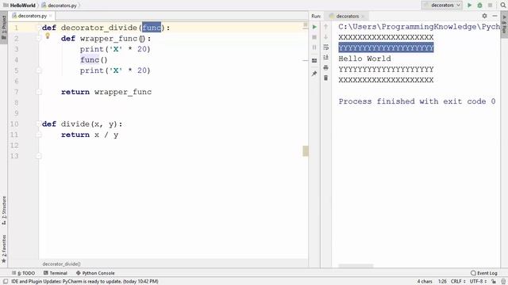Toggle scroll to end in Run console
This screenshot has width=508, height=285.
click(x=326, y=58)
